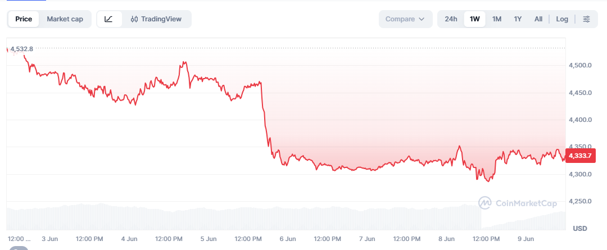Click the USD currency label
Image resolution: width=607 pixels, height=250 pixels.
point(579,228)
